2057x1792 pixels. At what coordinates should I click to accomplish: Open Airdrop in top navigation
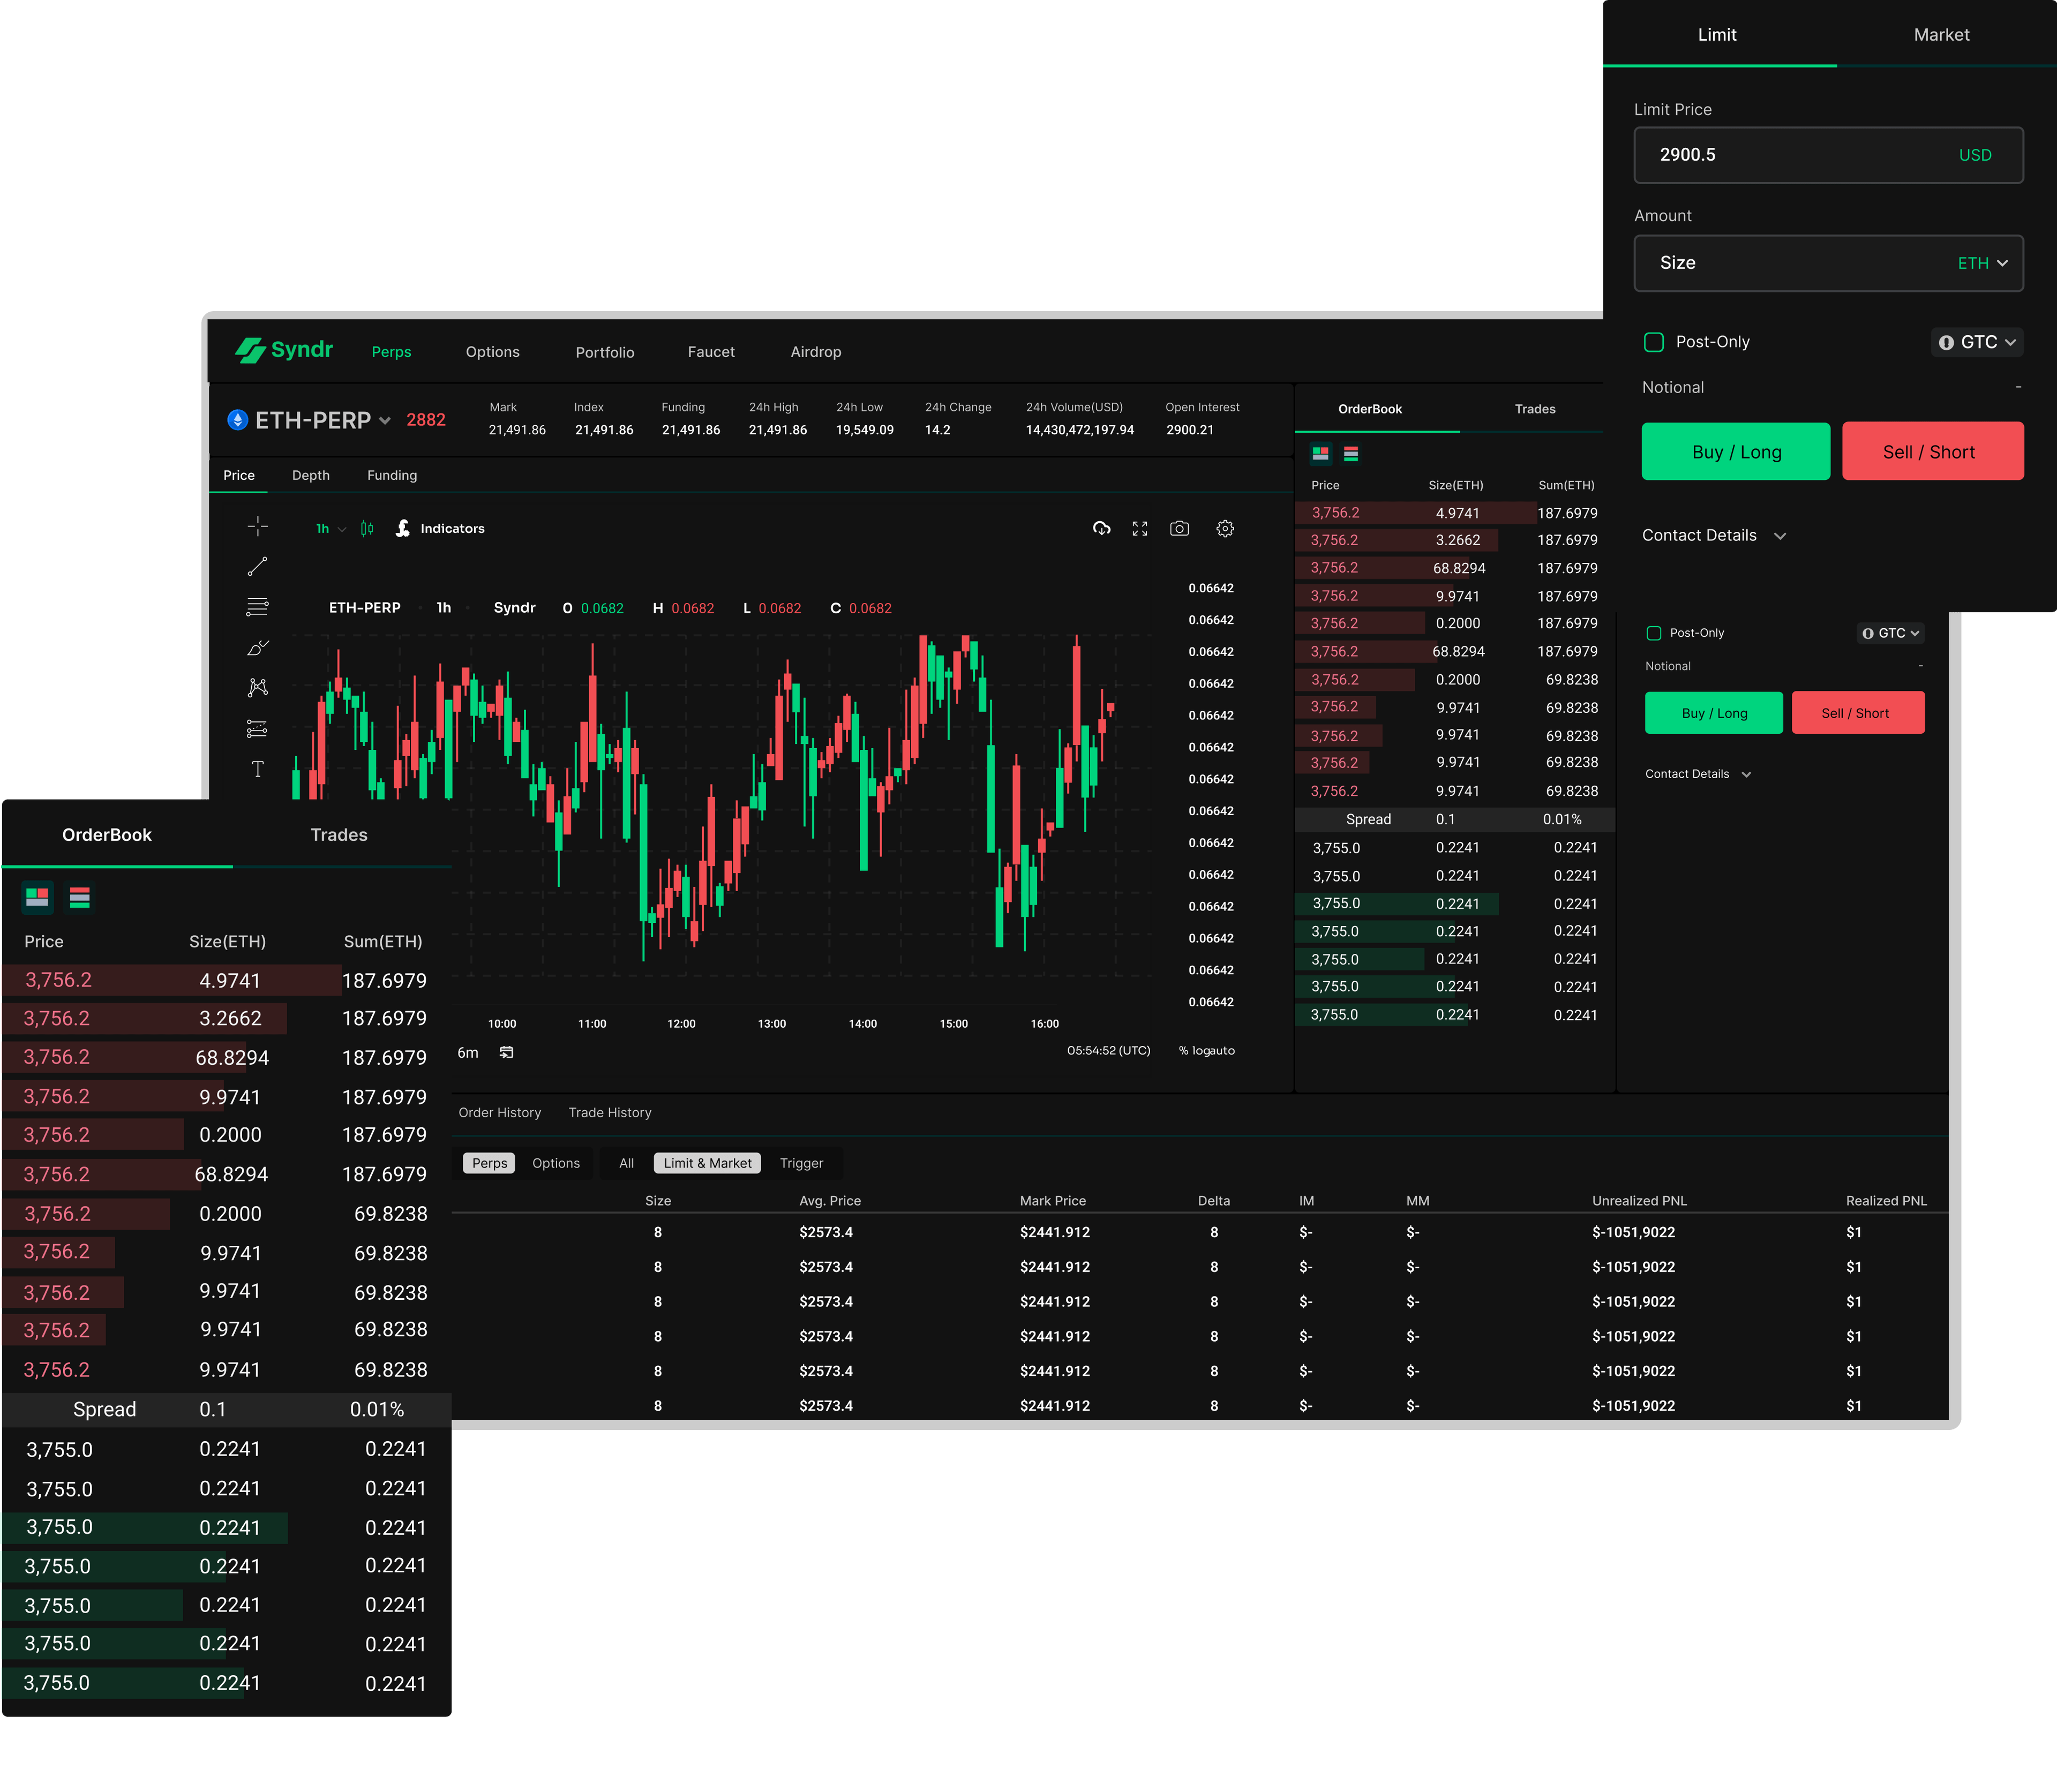tap(816, 352)
